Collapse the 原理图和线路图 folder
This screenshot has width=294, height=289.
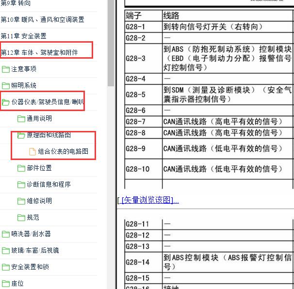click(x=49, y=135)
